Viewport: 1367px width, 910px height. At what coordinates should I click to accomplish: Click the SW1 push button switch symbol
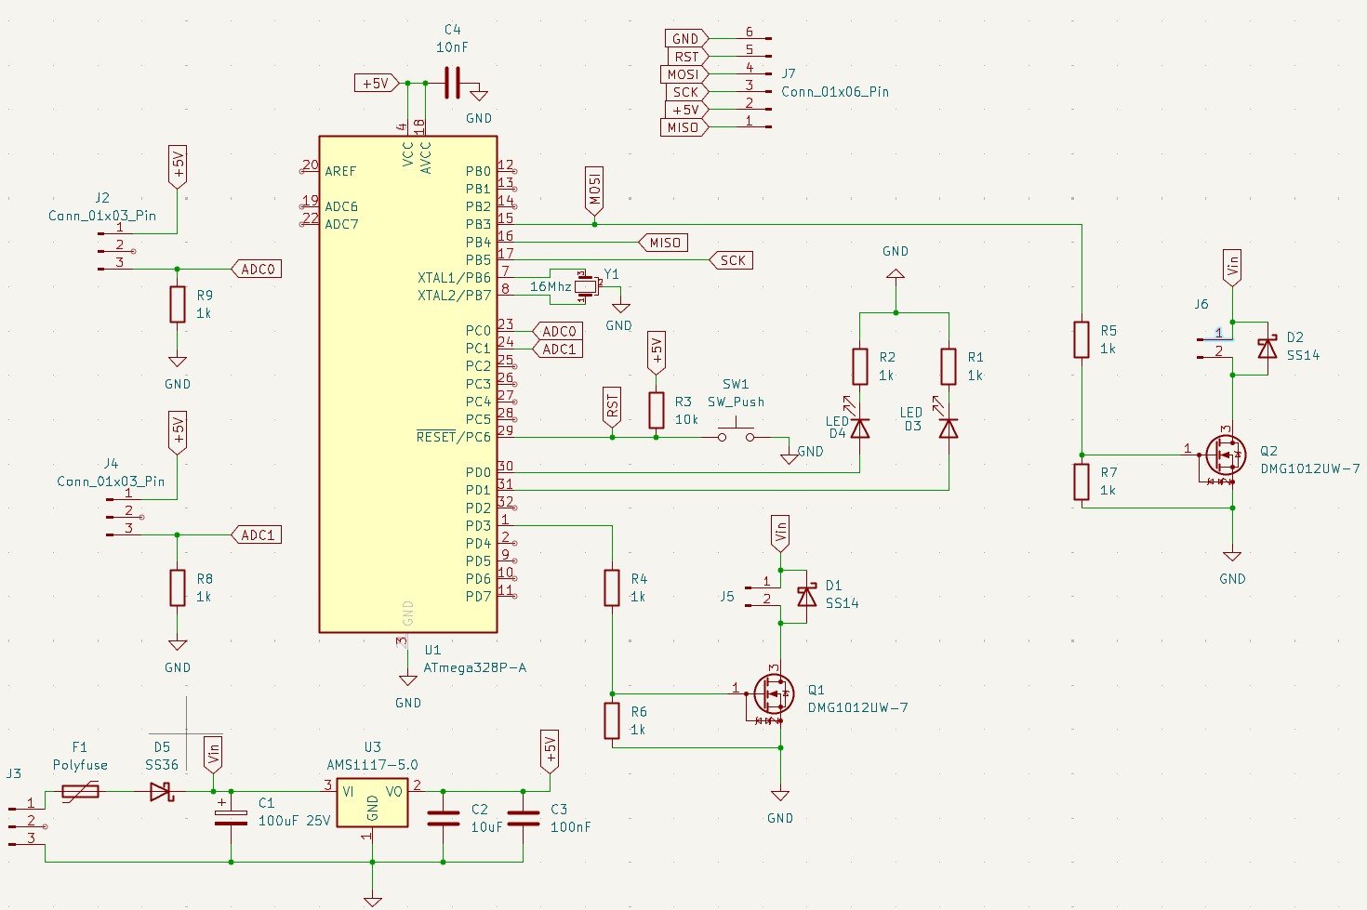point(736,434)
